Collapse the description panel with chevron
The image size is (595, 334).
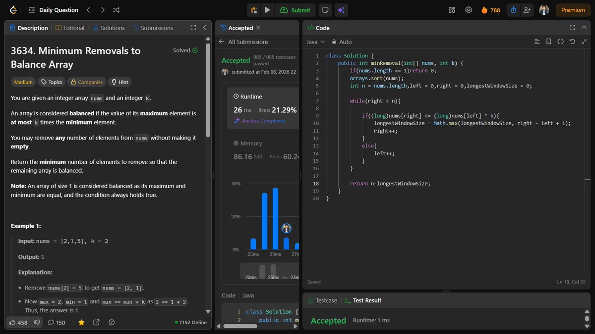point(205,28)
